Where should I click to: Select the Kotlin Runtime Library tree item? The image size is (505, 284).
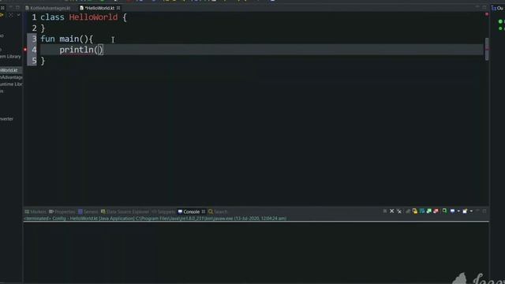coord(11,84)
